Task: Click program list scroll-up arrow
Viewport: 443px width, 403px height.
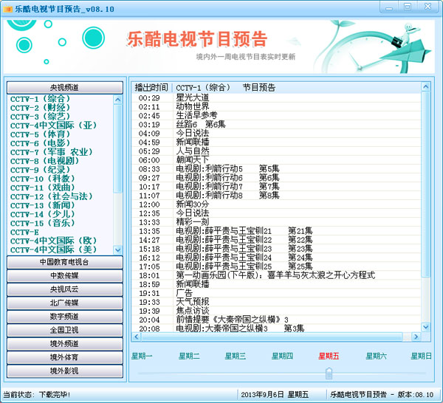Action: click(425, 86)
